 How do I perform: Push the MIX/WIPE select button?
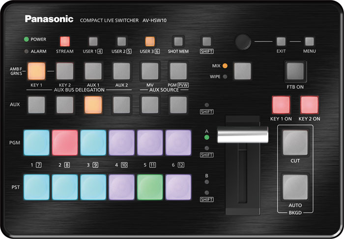click(242, 71)
